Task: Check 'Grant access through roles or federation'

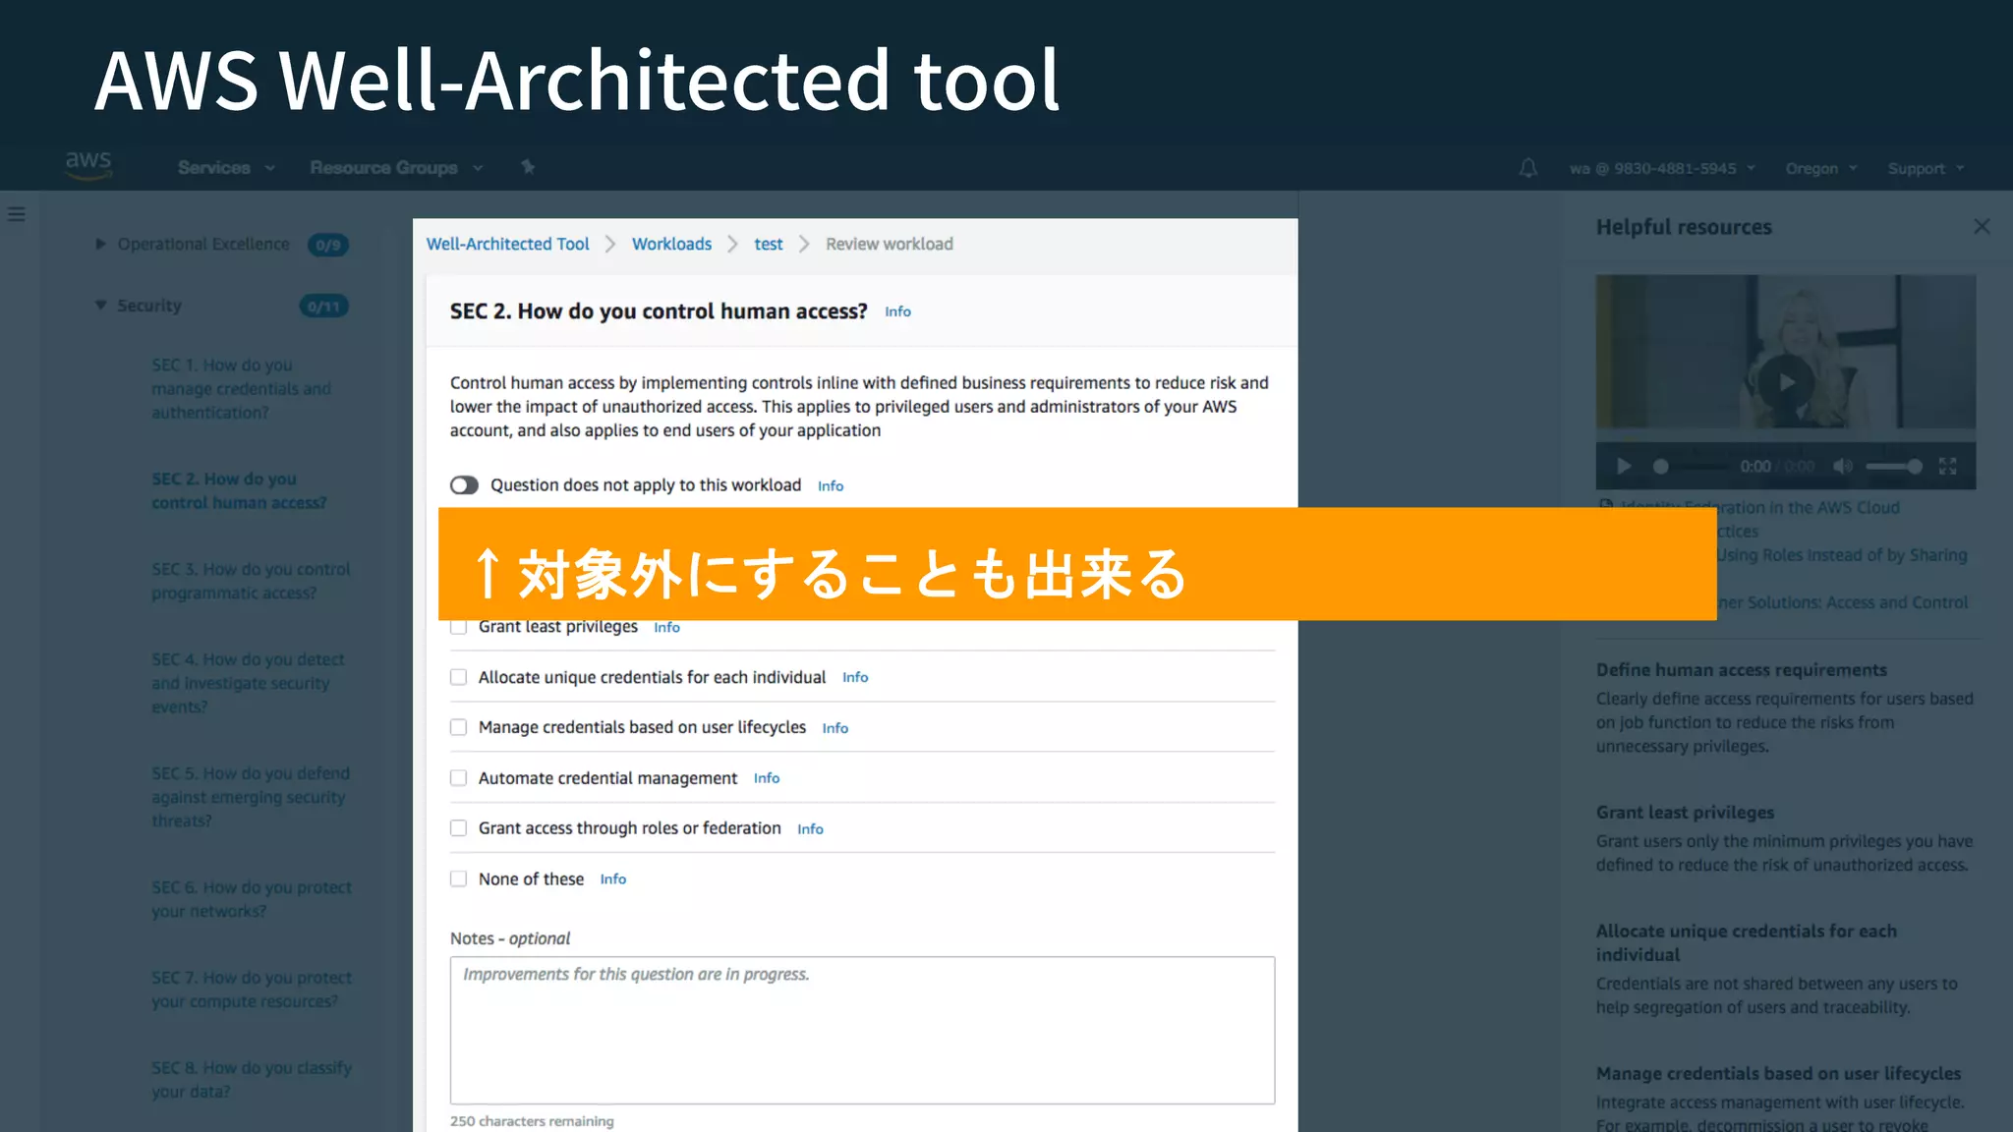Action: pos(458,828)
